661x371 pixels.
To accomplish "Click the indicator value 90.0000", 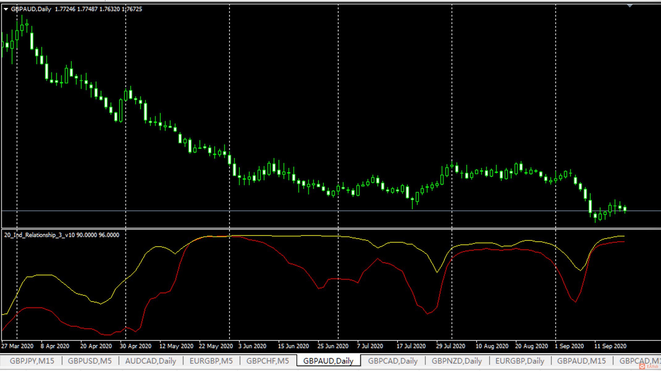I will 87,235.
